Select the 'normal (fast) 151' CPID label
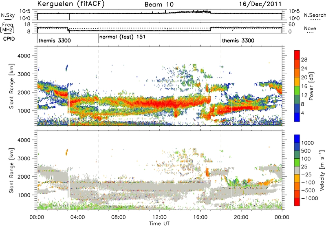 [x=122, y=37]
